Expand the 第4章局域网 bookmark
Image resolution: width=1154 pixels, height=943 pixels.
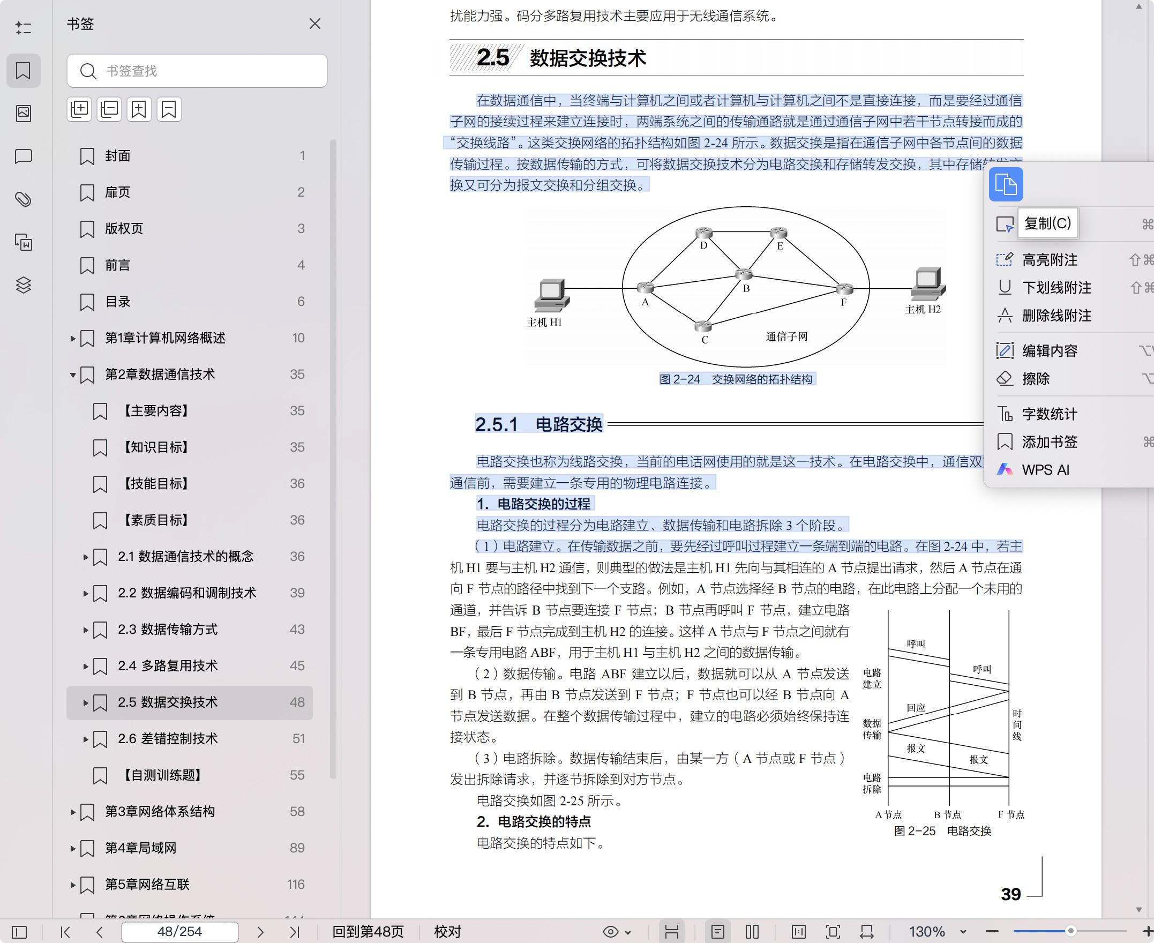coord(73,849)
